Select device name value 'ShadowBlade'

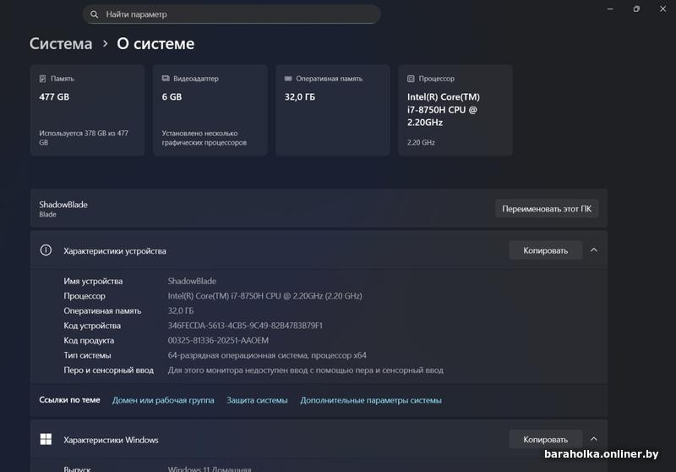pyautogui.click(x=192, y=282)
